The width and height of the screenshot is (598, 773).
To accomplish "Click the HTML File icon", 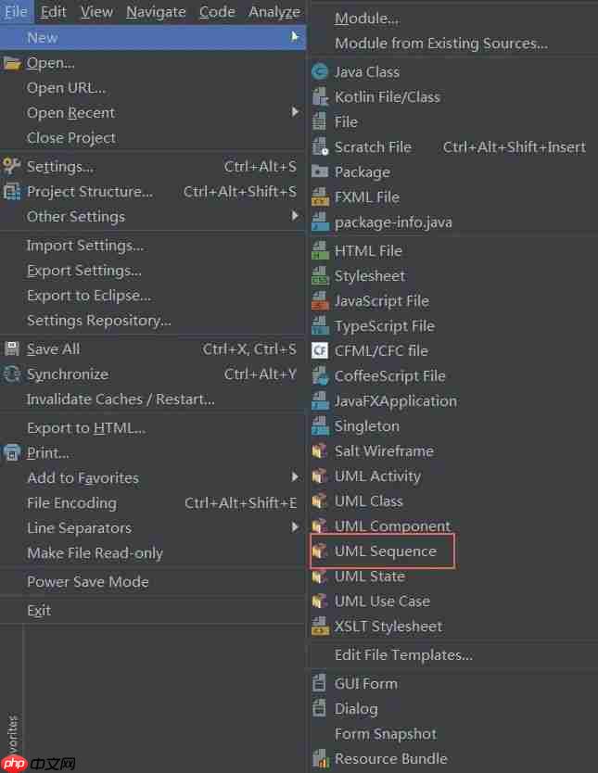I will pyautogui.click(x=320, y=251).
